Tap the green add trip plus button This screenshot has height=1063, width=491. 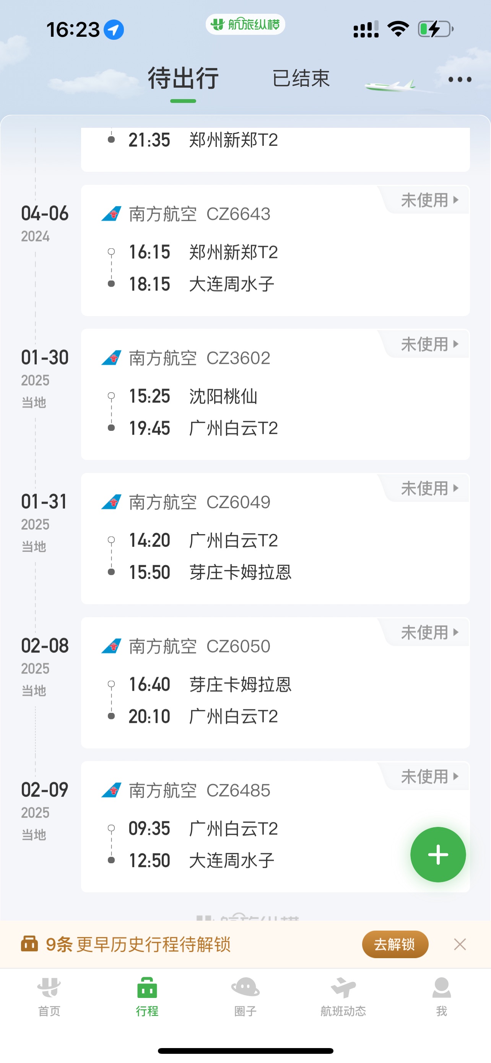438,854
